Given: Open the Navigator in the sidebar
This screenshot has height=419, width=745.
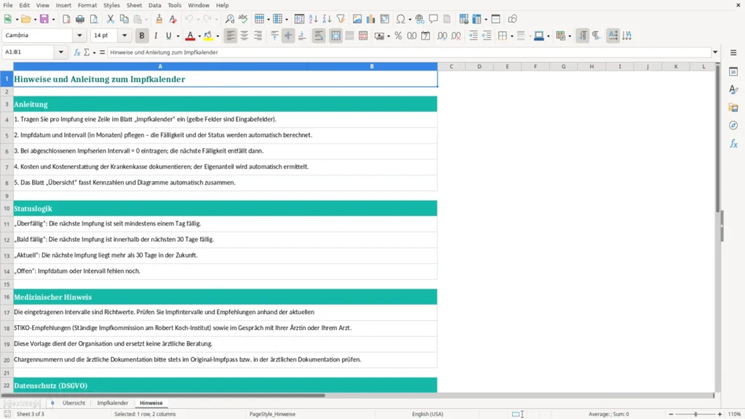Looking at the screenshot, I should 733,125.
